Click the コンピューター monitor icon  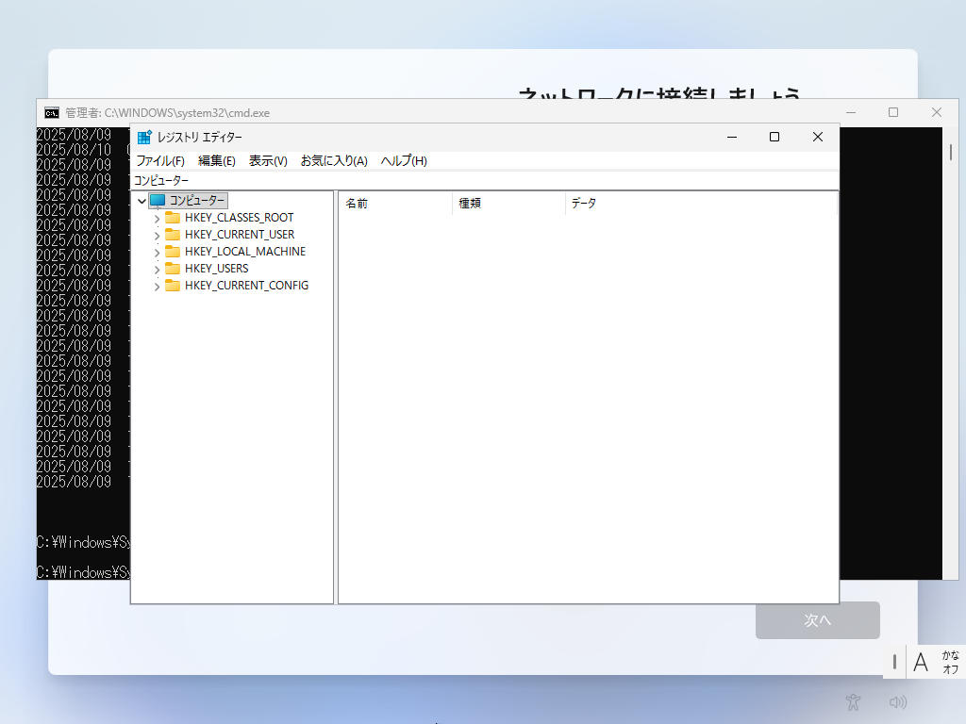(158, 200)
